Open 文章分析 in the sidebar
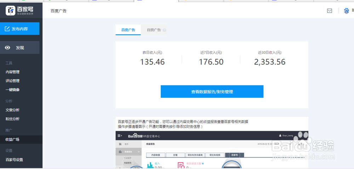The height and width of the screenshot is (169, 354). pyautogui.click(x=13, y=110)
